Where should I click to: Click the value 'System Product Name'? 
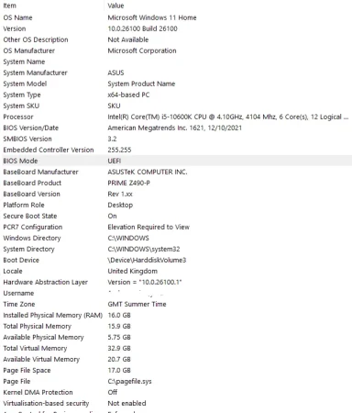(141, 84)
